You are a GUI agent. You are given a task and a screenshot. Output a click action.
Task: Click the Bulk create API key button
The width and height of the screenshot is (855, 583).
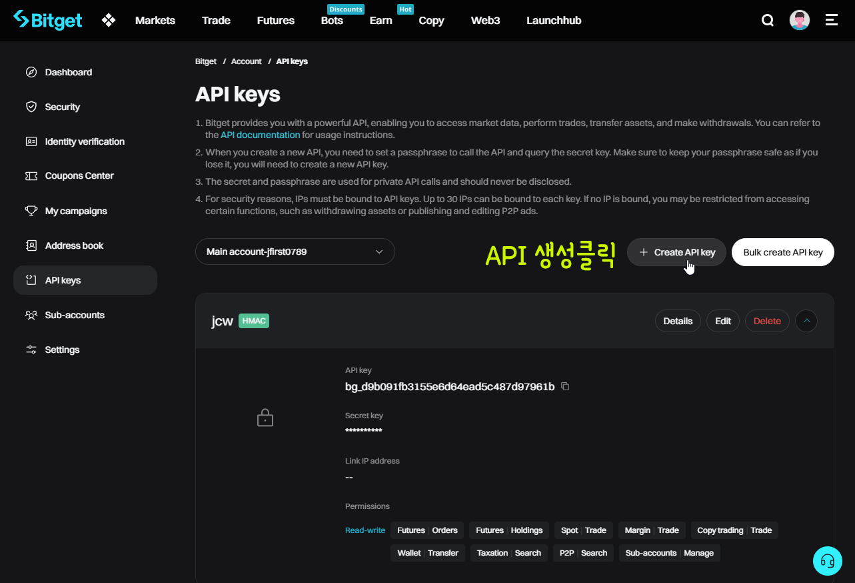tap(783, 252)
